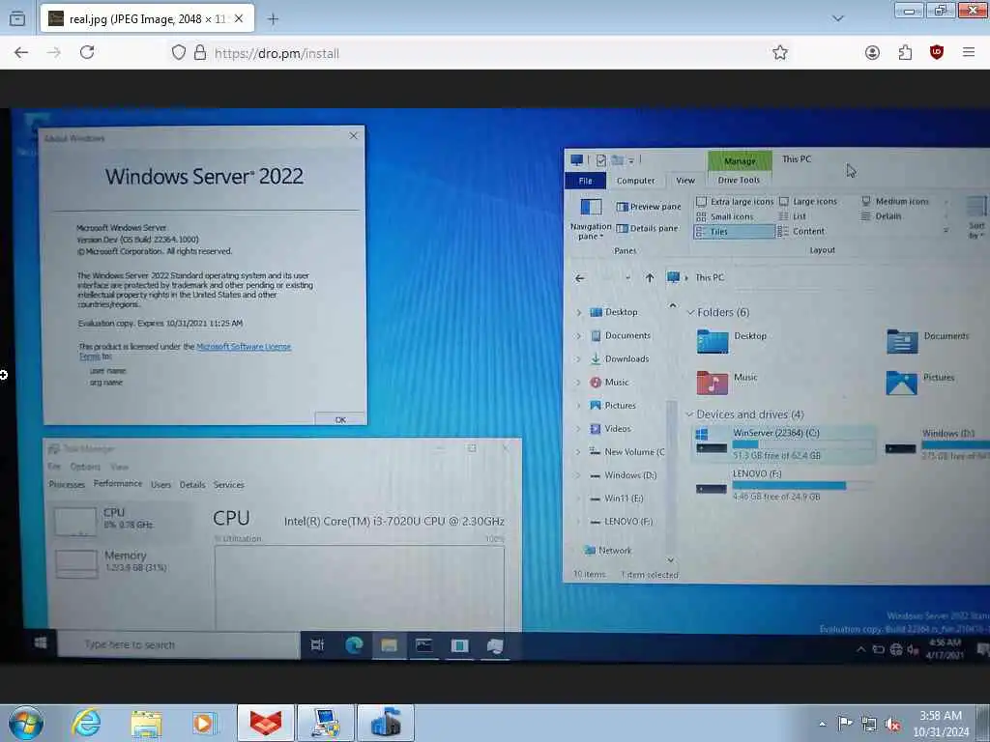The image size is (990, 742).
Task: Open Firefox View icon left of tabs
Action: tap(17, 19)
